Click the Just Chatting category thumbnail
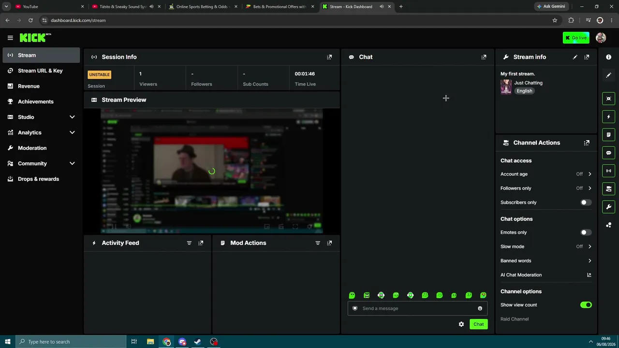 (x=506, y=87)
